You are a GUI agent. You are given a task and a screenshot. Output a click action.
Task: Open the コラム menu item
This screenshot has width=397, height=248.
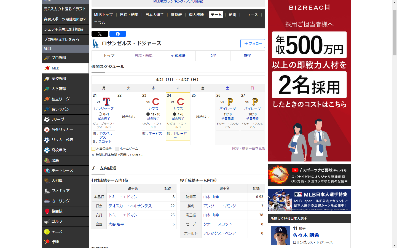[100, 23]
